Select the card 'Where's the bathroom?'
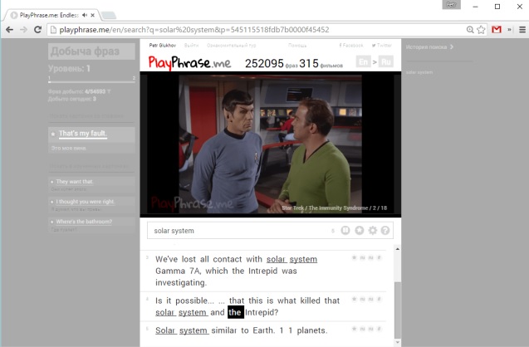Viewport: 529px width, 347px height. coord(91,225)
